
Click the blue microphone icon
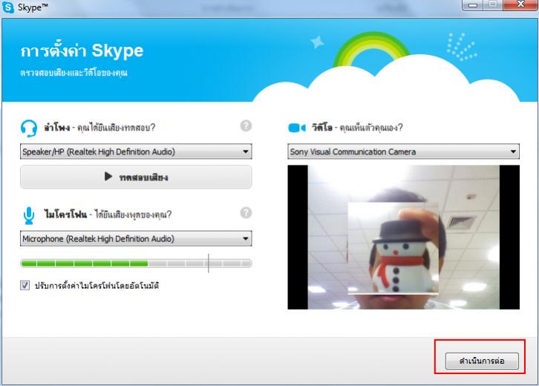tap(29, 215)
